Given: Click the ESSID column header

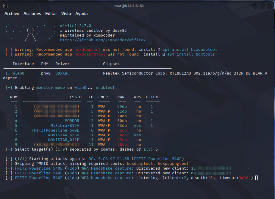Looking at the screenshot, I should click(75, 97).
